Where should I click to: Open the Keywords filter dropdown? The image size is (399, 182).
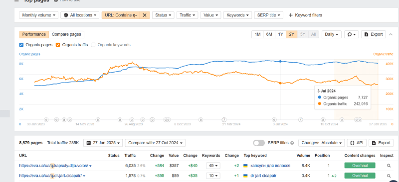238,15
